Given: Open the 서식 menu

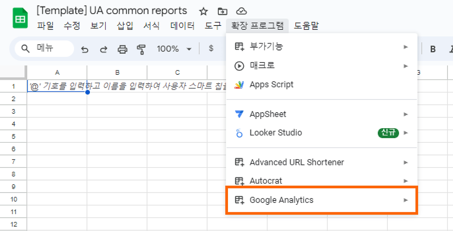Looking at the screenshot, I should pyautogui.click(x=151, y=26).
